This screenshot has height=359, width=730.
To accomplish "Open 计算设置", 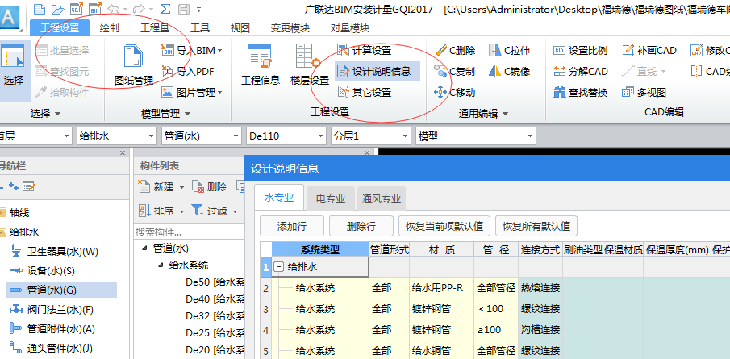I will [x=364, y=50].
